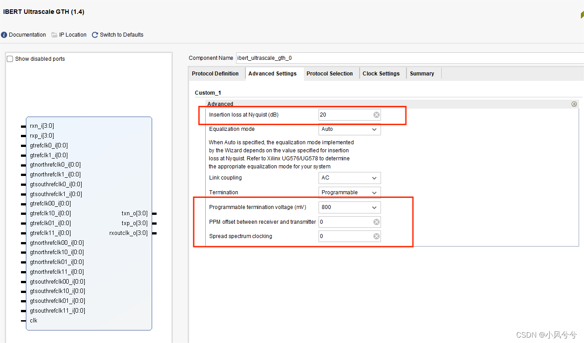Image resolution: width=584 pixels, height=343 pixels.
Task: Select the gtsouthrefclk01_i[0:0] port
Action: coord(58,301)
